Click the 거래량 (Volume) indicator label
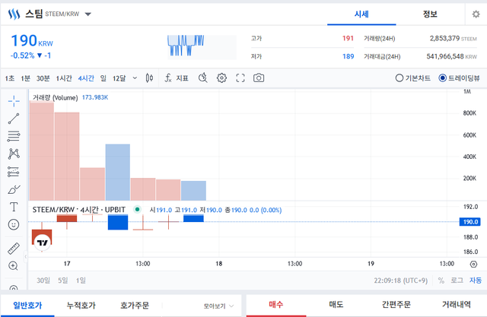 coord(55,98)
